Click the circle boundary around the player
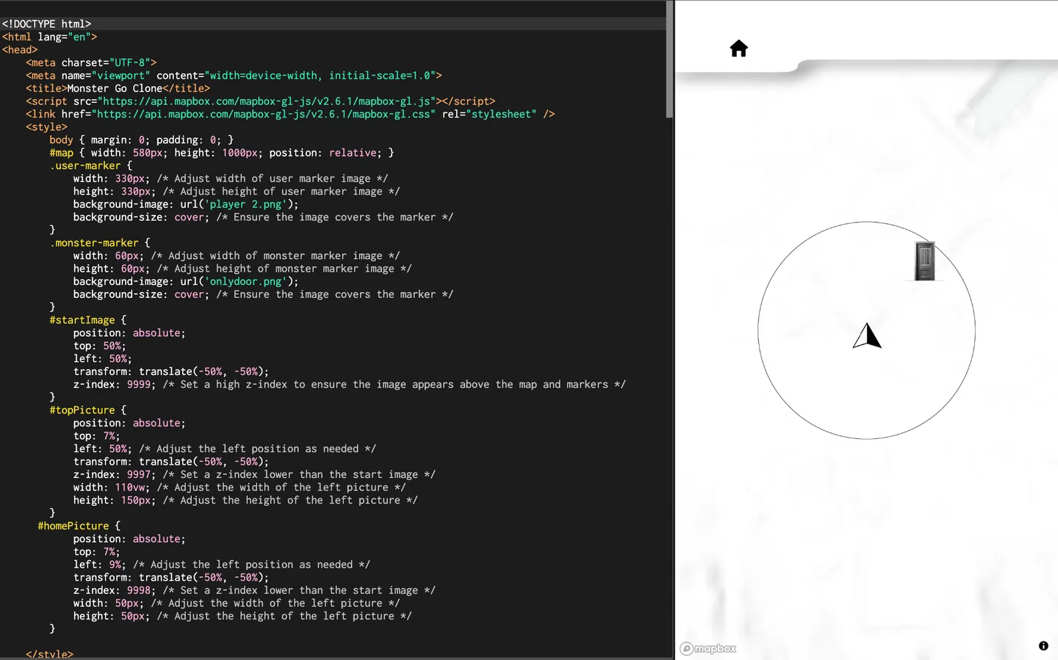 pos(866,438)
